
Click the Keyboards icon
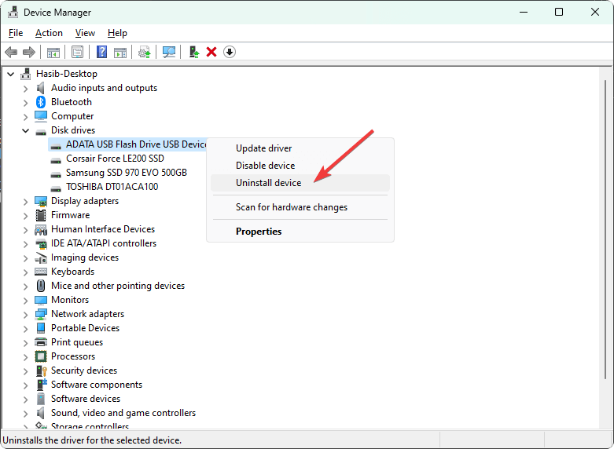[x=41, y=272]
